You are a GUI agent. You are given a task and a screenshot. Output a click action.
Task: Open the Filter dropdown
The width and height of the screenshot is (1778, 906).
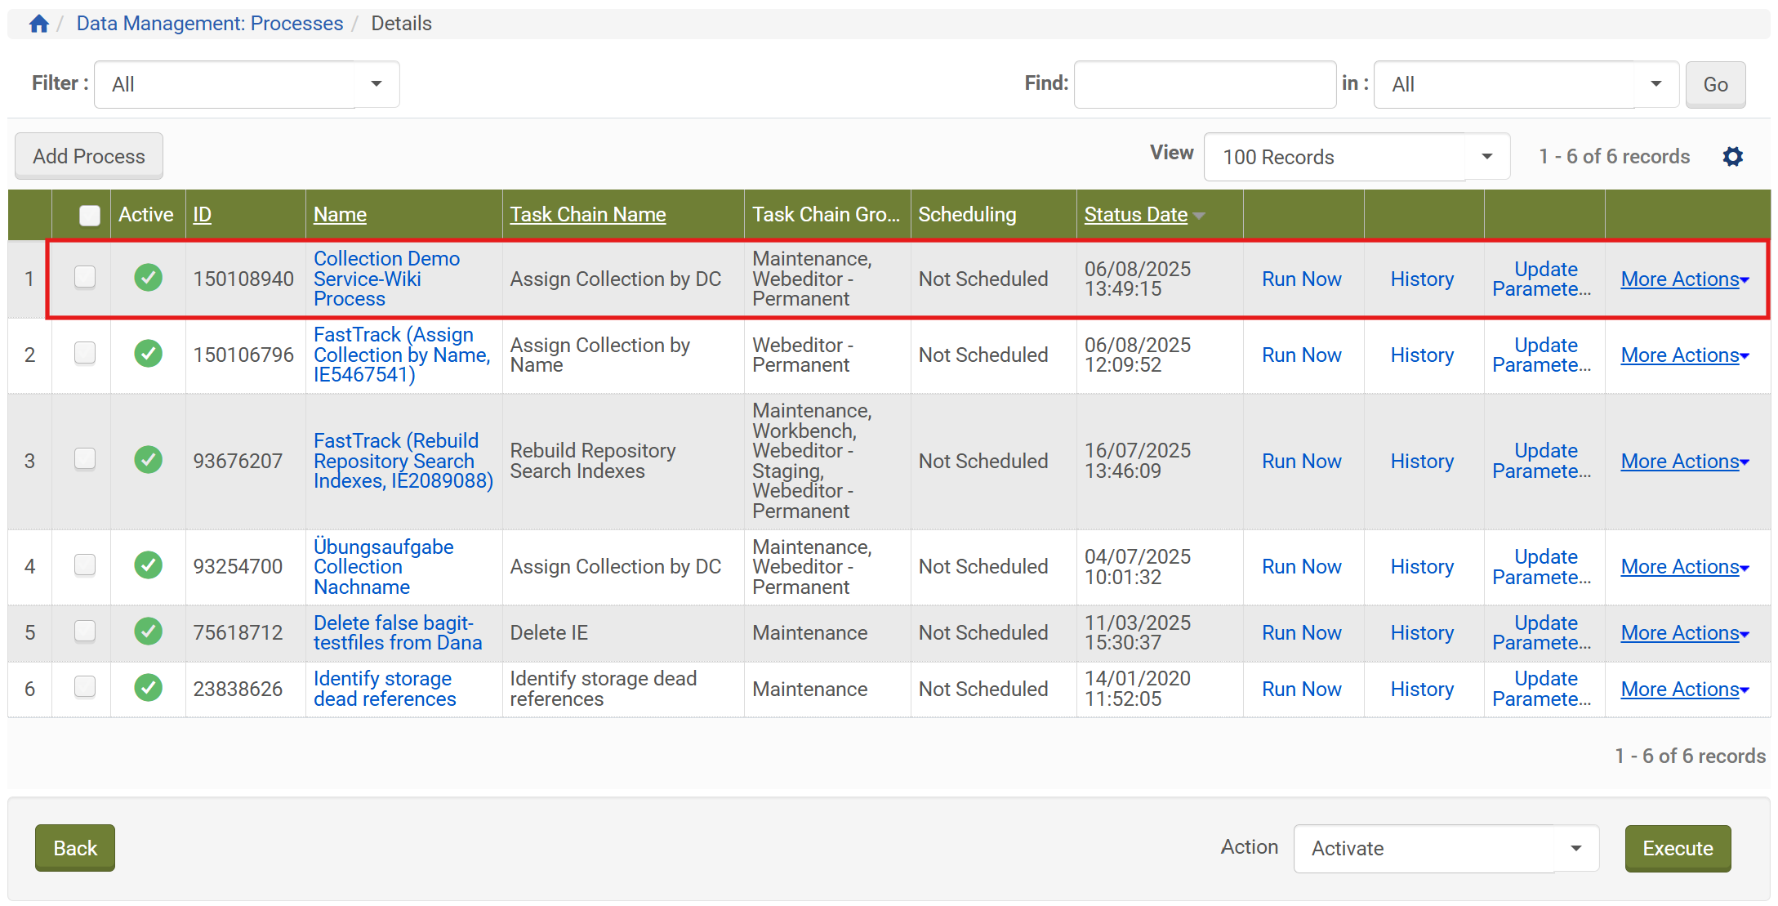(247, 84)
